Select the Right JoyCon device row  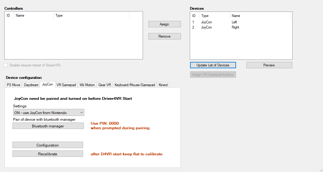(235, 27)
